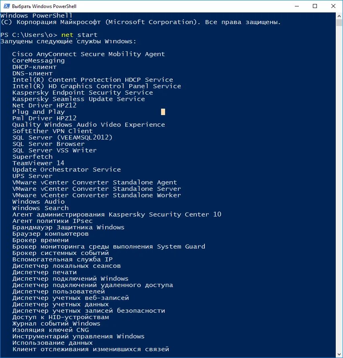
Task: Click the 'SQL Server VSS Writer' line
Action: (55, 150)
